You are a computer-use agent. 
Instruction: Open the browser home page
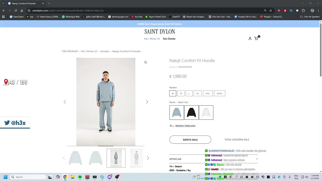tap(22, 11)
